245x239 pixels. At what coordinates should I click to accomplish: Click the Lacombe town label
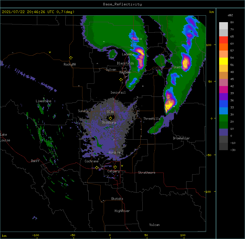click(128, 54)
